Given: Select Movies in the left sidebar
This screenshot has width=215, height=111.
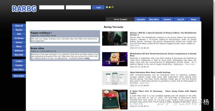Looking at the screenshot, I should 19,30.
